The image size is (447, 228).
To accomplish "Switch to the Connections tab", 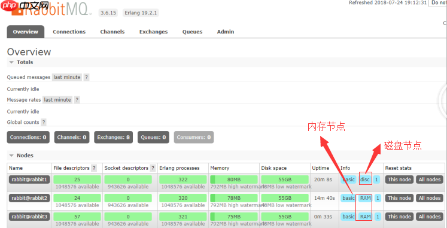I will [69, 32].
